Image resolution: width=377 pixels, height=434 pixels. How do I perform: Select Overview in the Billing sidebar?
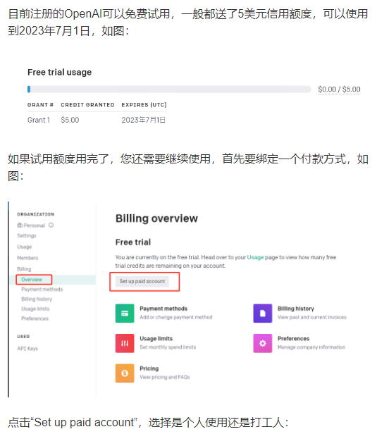[x=32, y=280]
